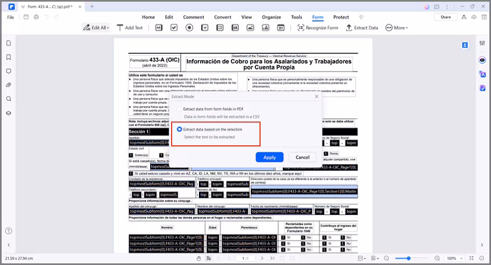Click the print icon in top bar
491x265 pixels.
[x=36, y=17]
